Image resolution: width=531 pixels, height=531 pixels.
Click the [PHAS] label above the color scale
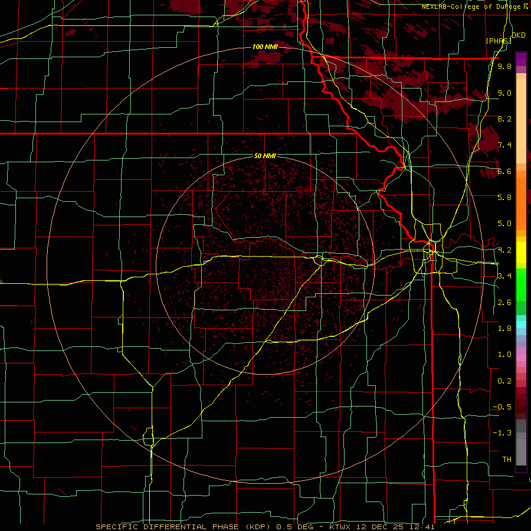499,41
